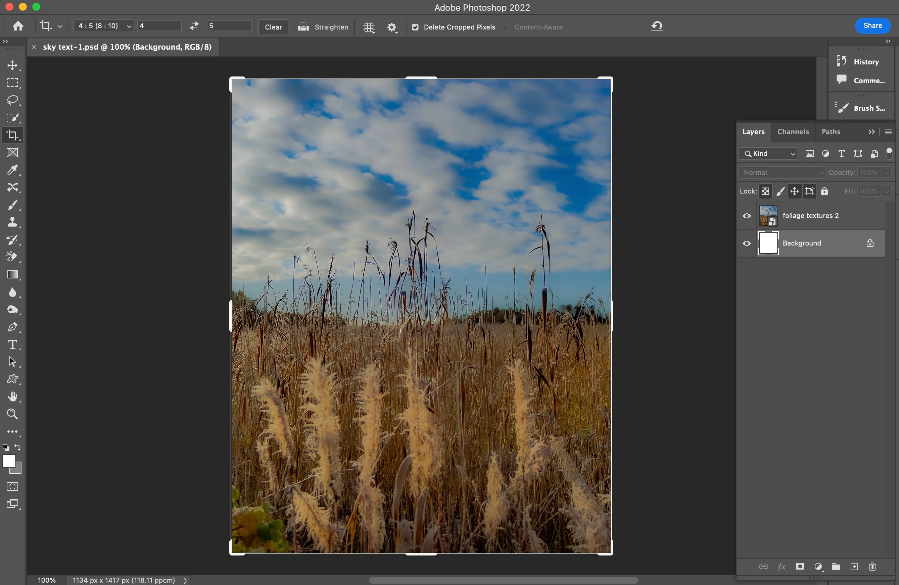Select the Hand tool
This screenshot has width=899, height=585.
point(12,397)
